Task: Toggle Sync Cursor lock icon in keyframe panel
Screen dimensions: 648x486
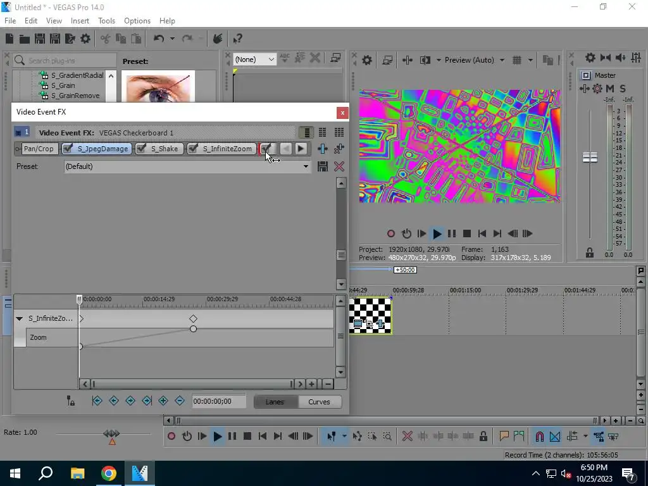Action: click(x=71, y=401)
